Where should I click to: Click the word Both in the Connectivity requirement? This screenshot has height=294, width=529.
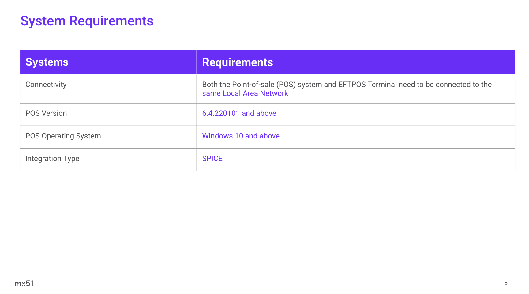[x=209, y=85]
